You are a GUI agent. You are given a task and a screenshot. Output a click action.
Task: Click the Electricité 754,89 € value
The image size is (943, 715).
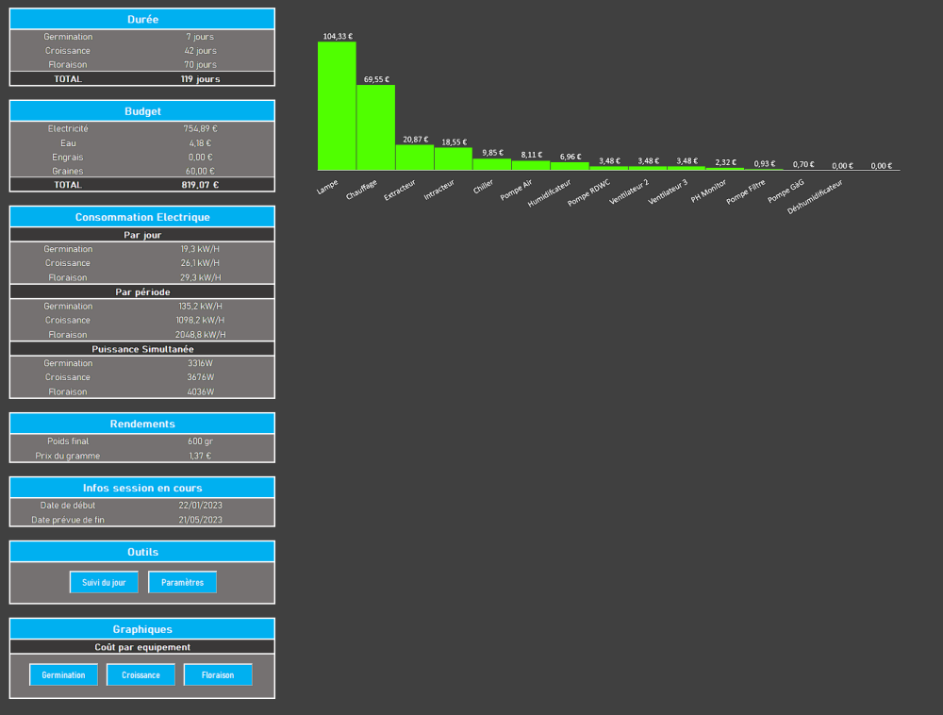200,128
